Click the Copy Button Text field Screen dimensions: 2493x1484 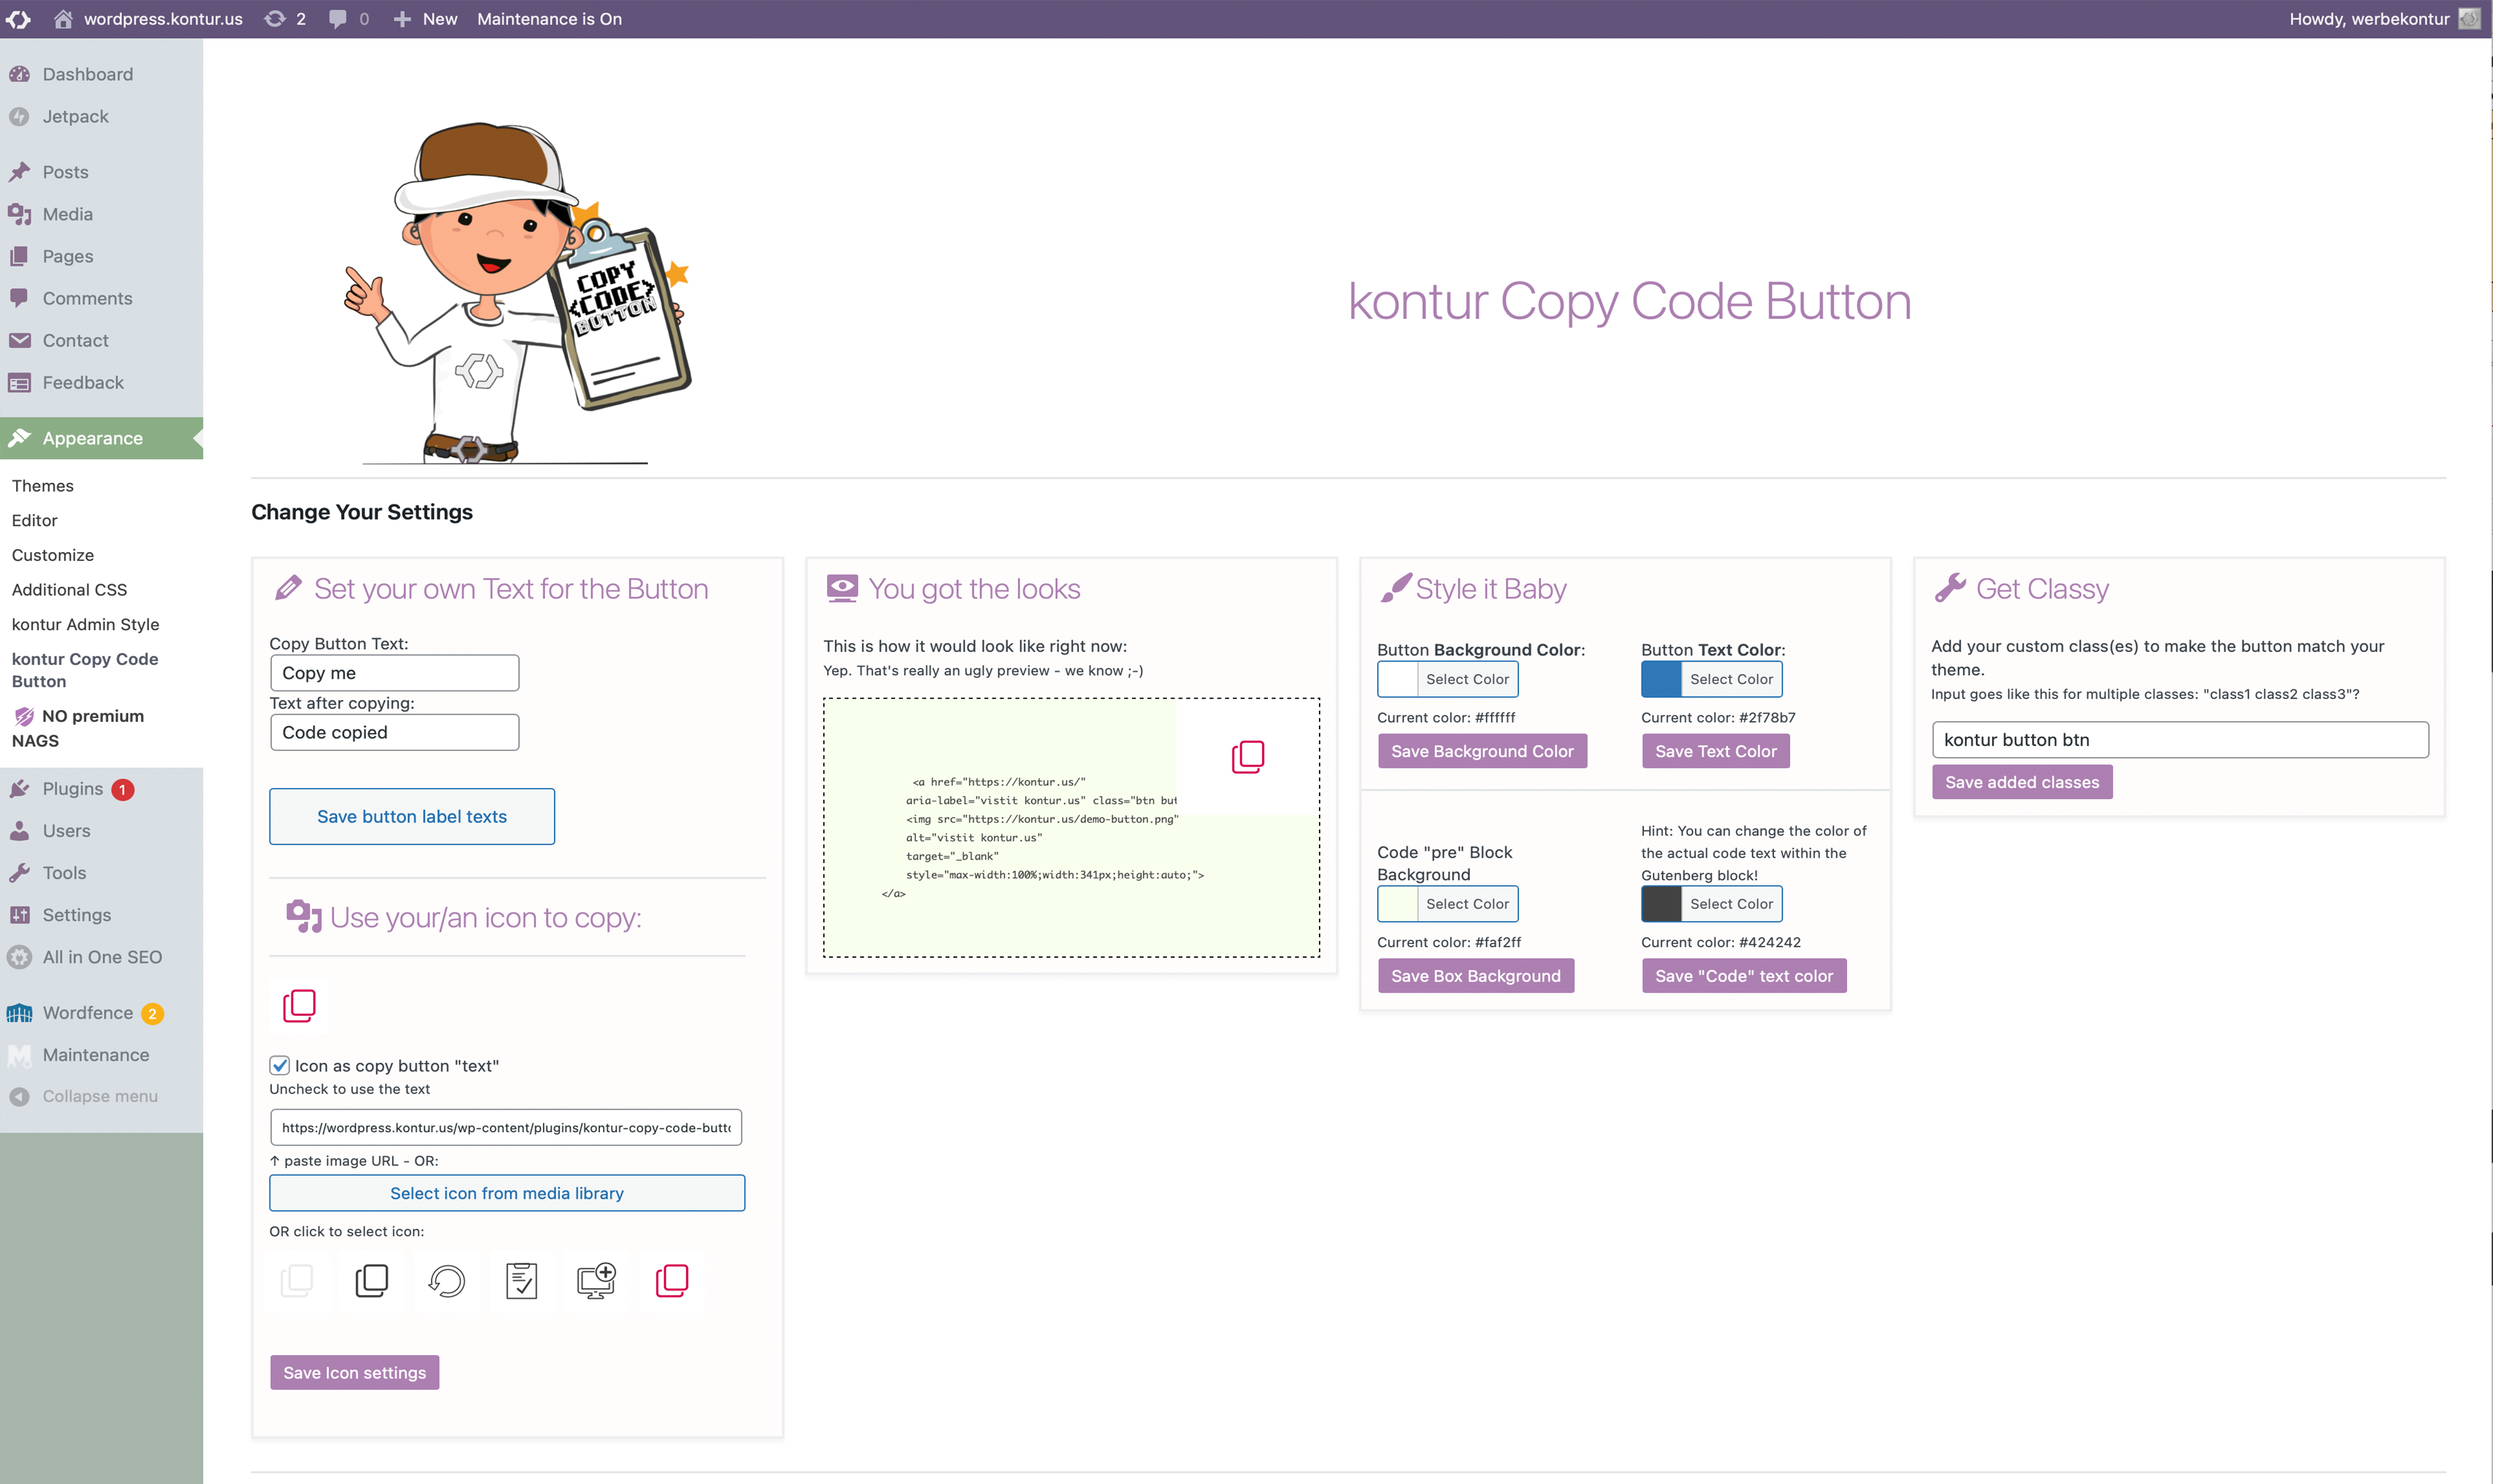[x=395, y=673]
